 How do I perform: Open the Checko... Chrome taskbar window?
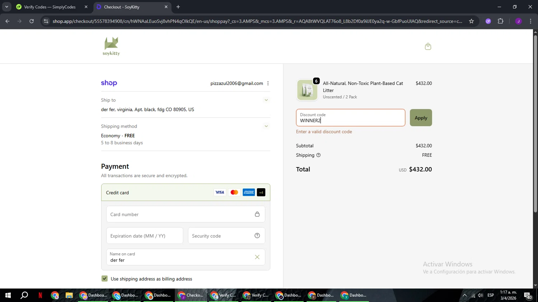point(191,295)
